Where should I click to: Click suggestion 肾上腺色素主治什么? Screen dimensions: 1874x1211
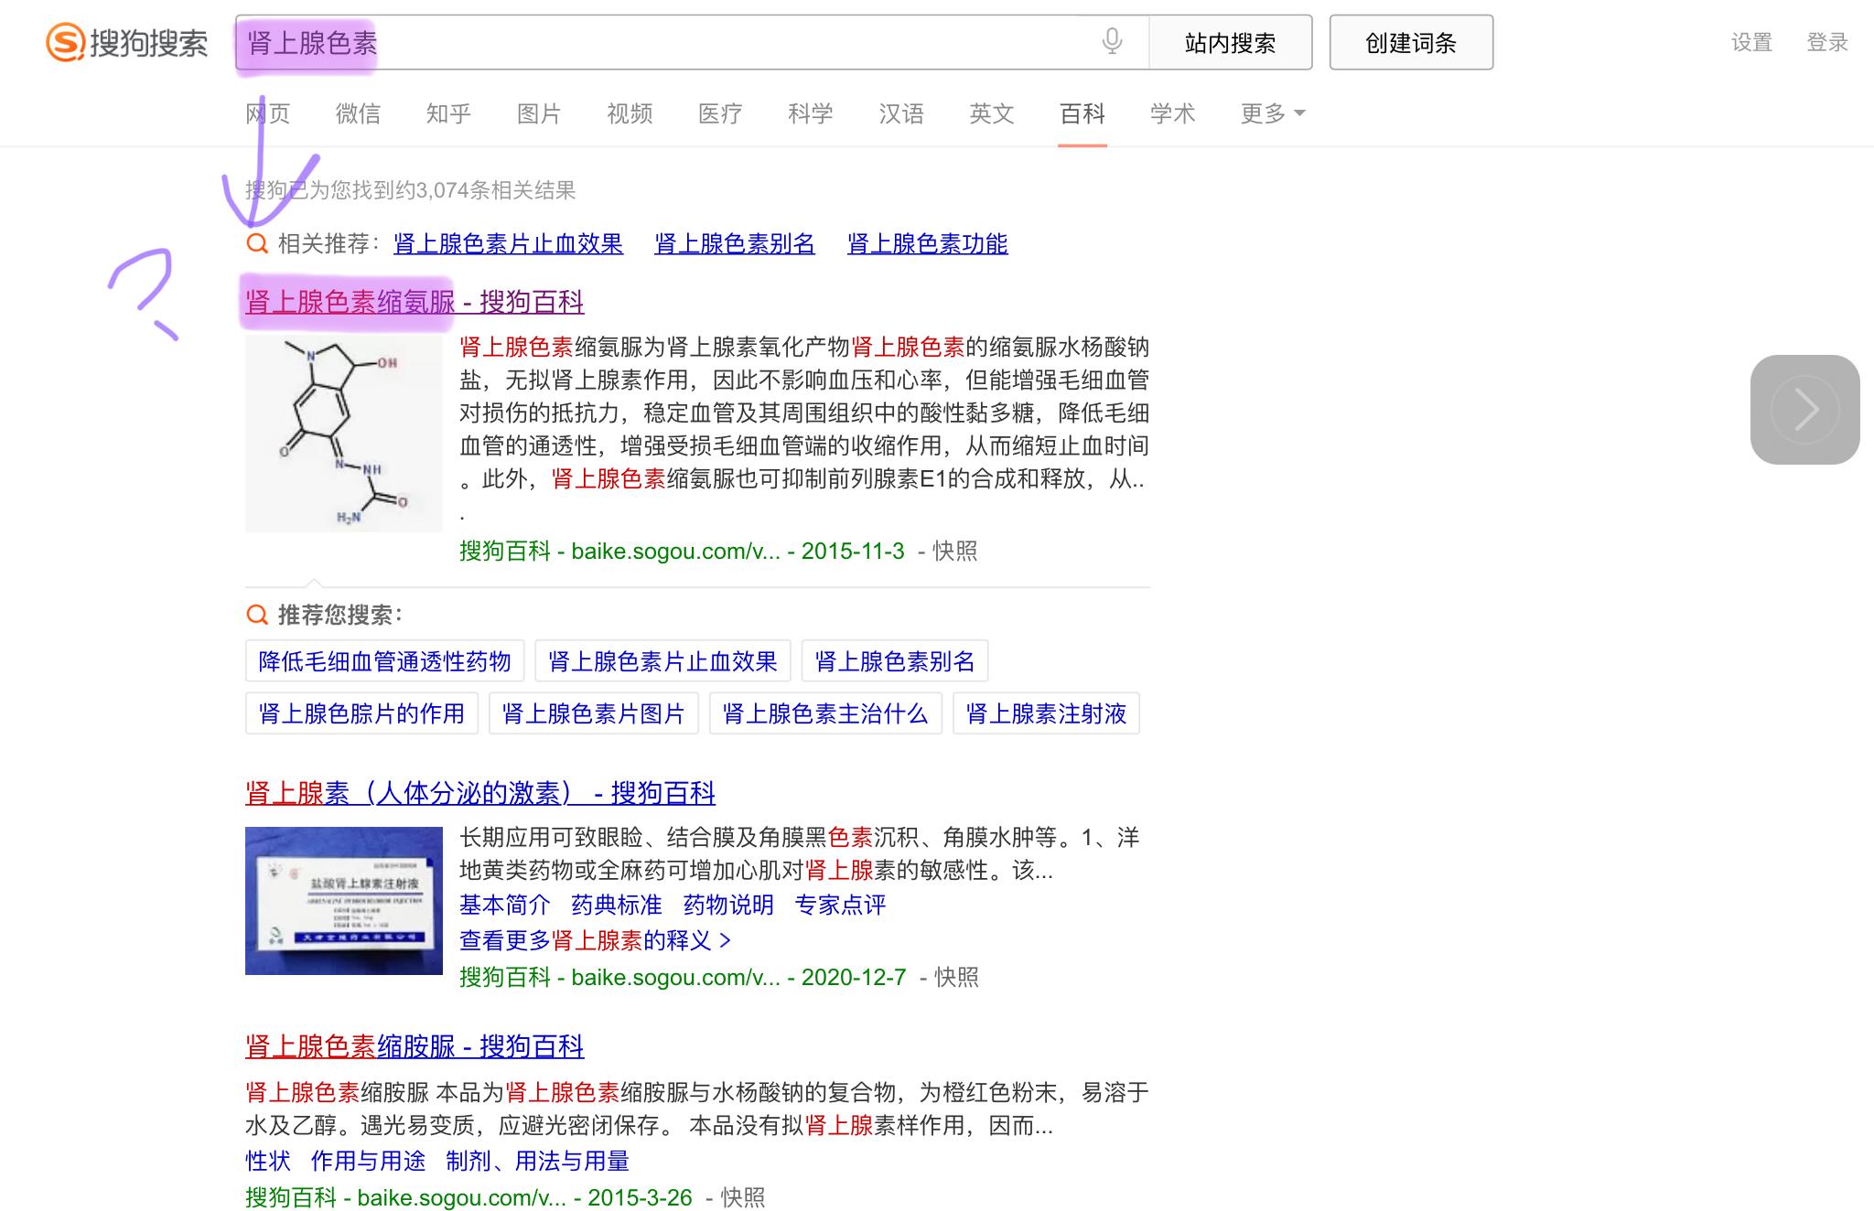point(825,713)
